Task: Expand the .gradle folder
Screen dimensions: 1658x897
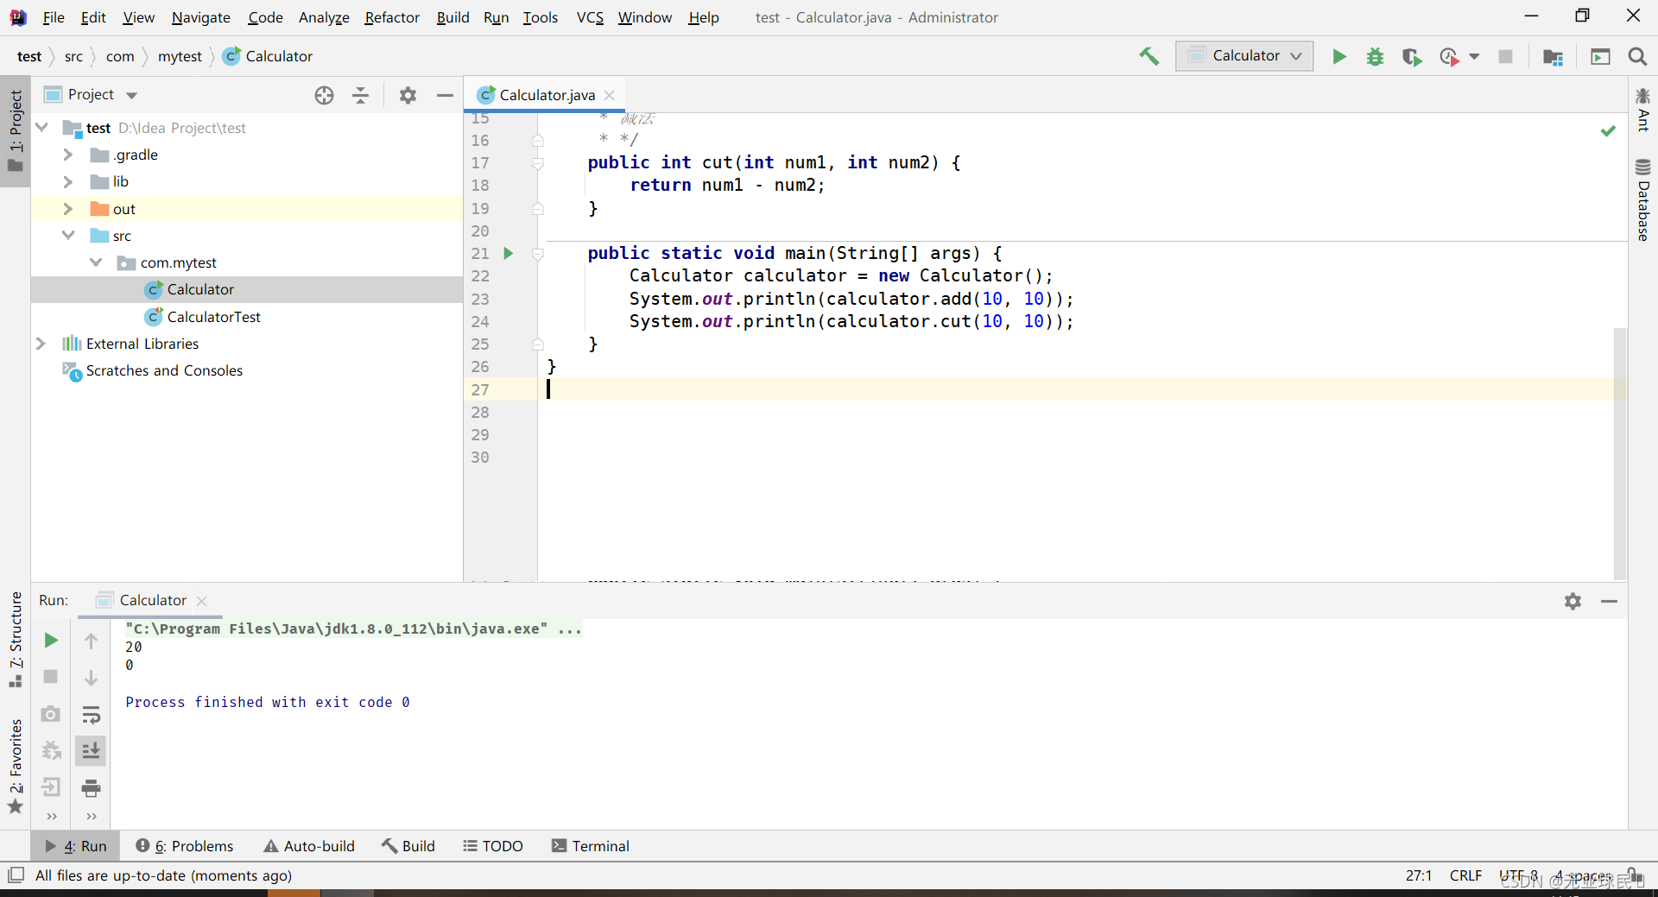Action: [68, 155]
